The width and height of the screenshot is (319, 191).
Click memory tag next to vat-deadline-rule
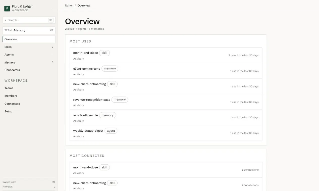click(x=108, y=115)
